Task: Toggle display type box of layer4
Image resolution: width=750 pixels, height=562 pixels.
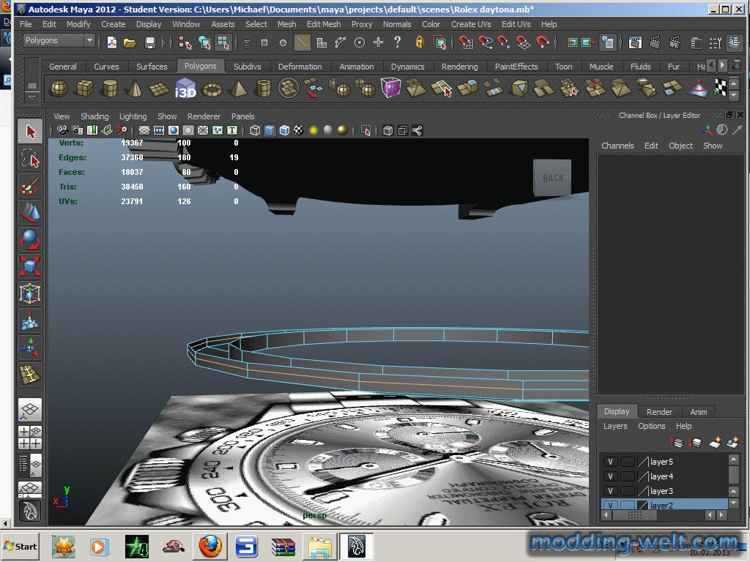Action: pyautogui.click(x=628, y=476)
